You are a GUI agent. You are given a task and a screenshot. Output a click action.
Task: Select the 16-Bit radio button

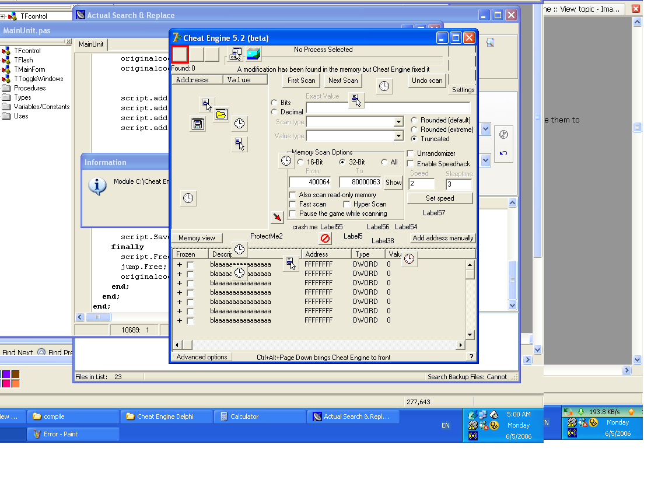tap(300, 162)
